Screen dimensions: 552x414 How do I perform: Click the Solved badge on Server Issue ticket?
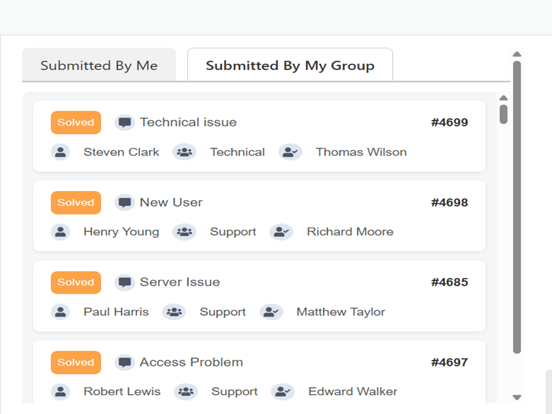tap(76, 282)
